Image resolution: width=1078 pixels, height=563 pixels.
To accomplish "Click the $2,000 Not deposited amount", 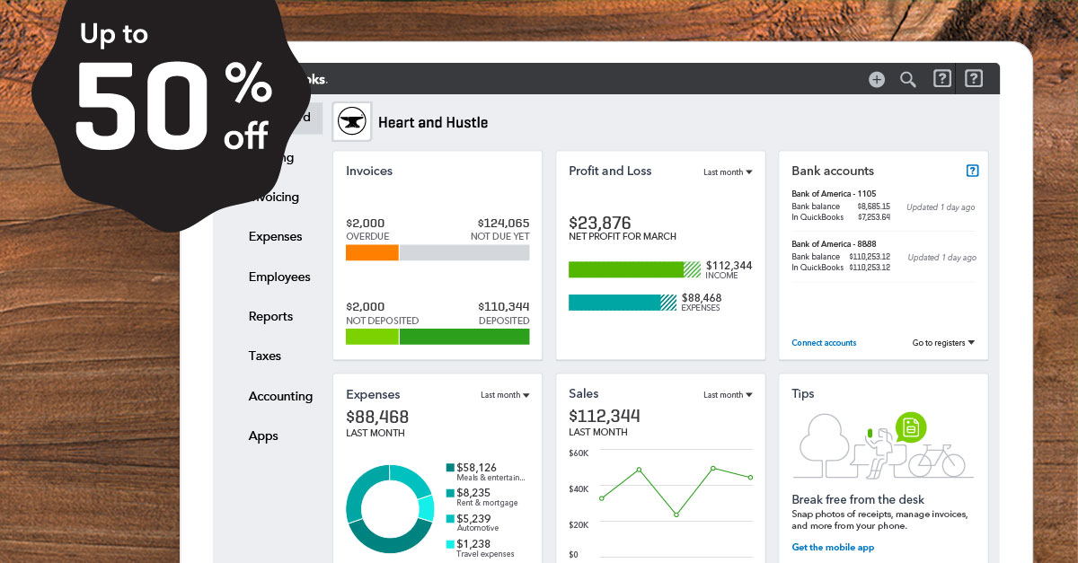I will [x=366, y=306].
